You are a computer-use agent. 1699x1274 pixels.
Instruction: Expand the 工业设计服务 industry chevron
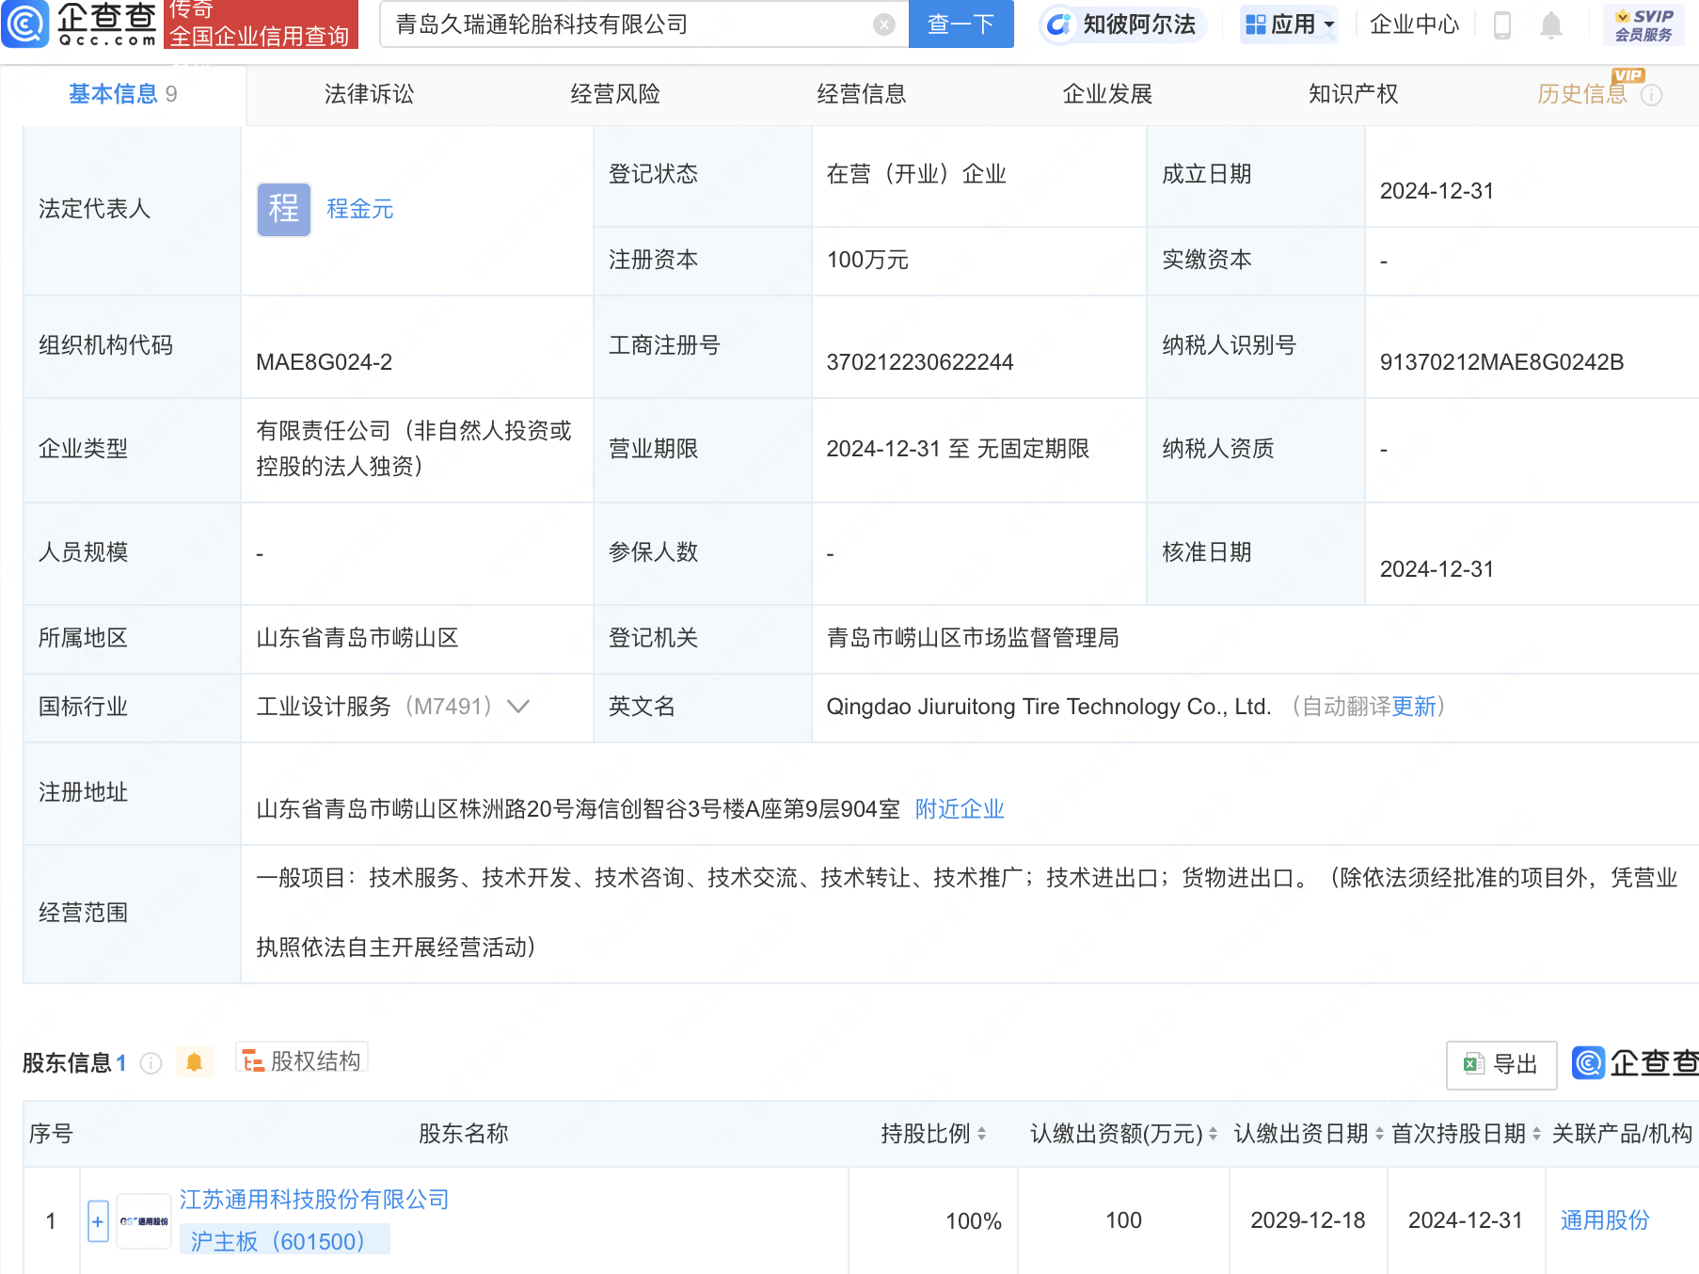(518, 707)
